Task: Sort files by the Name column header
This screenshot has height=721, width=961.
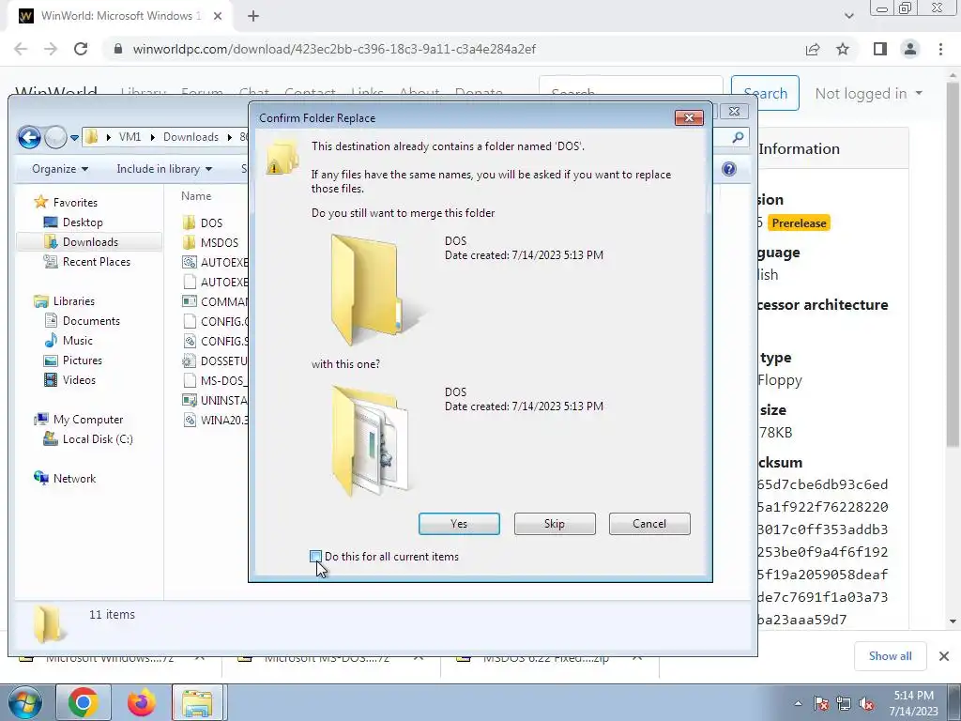Action: pyautogui.click(x=196, y=196)
